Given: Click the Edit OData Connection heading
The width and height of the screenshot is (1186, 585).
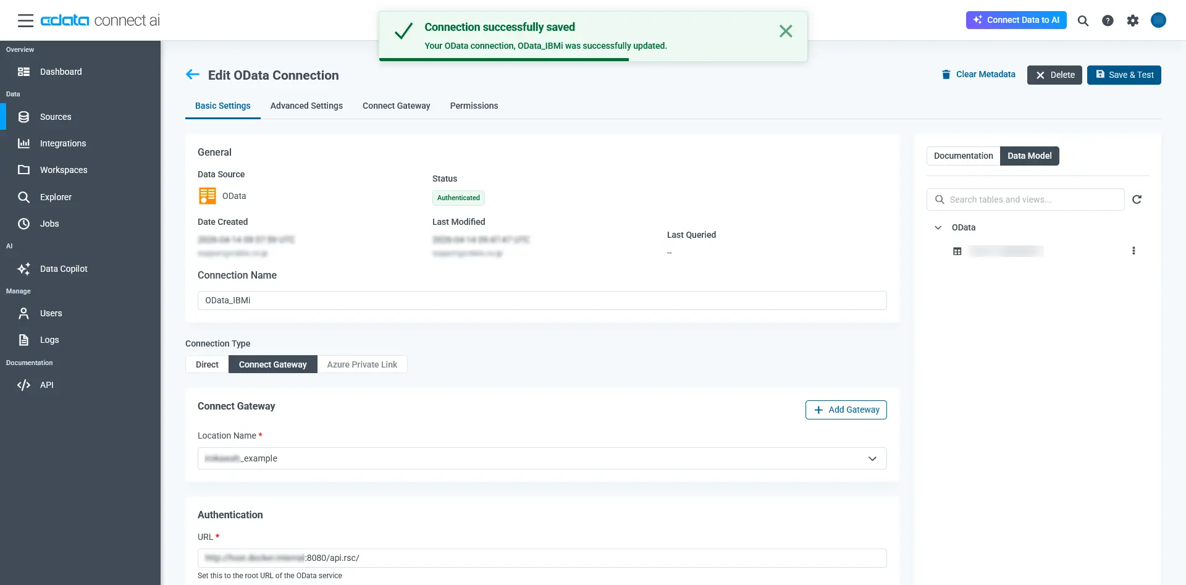Looking at the screenshot, I should click(274, 75).
